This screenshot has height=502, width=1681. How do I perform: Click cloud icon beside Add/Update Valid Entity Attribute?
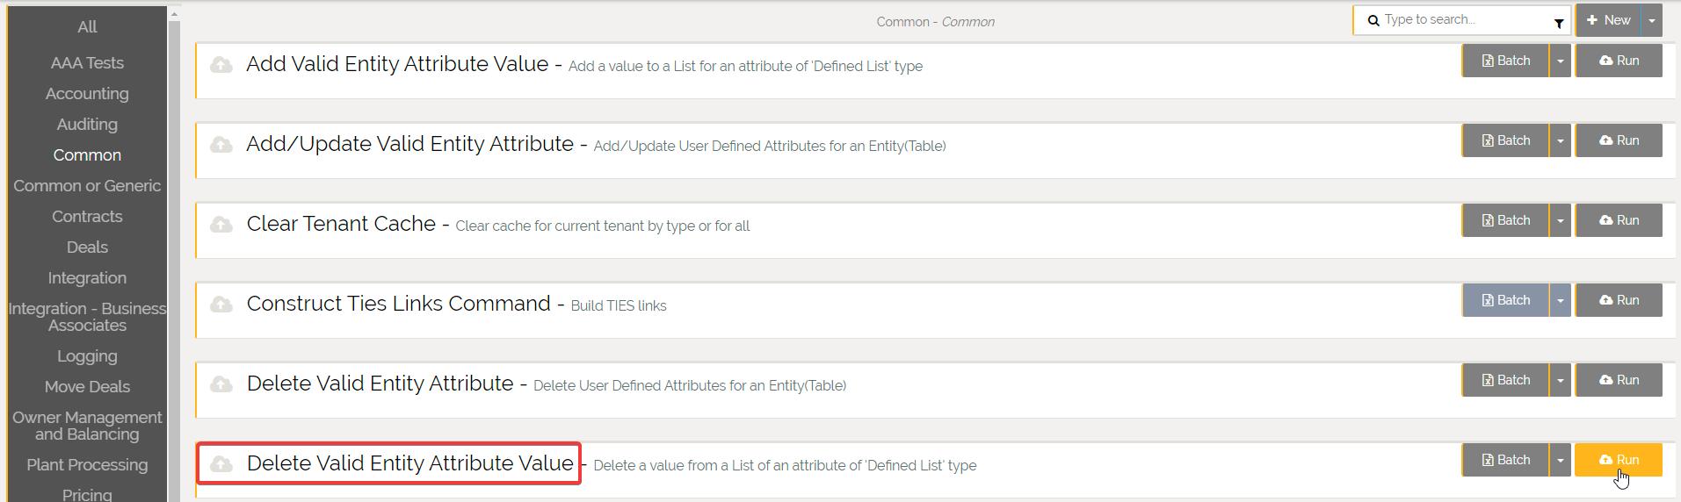click(x=221, y=145)
